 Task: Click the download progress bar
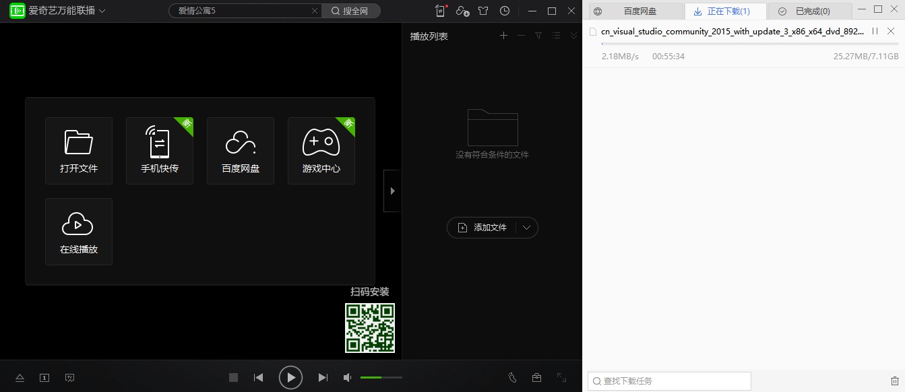click(x=750, y=44)
